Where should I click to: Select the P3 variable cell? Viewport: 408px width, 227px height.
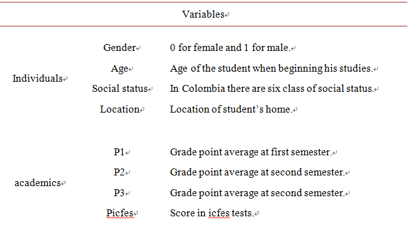120,193
